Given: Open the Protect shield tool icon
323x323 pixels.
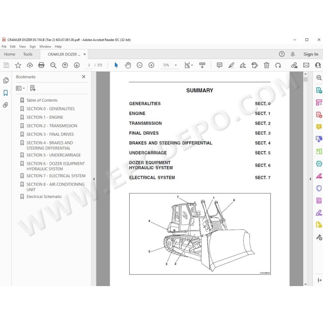Looking at the screenshot, I should (x=319, y=188).
